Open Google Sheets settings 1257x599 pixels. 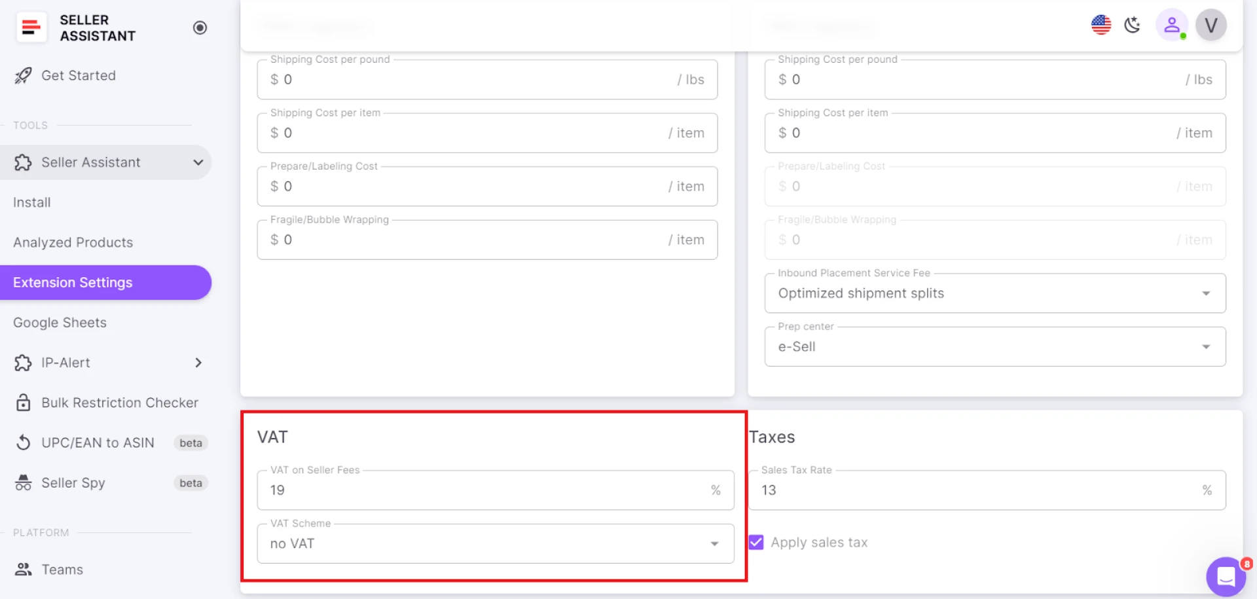pyautogui.click(x=60, y=322)
